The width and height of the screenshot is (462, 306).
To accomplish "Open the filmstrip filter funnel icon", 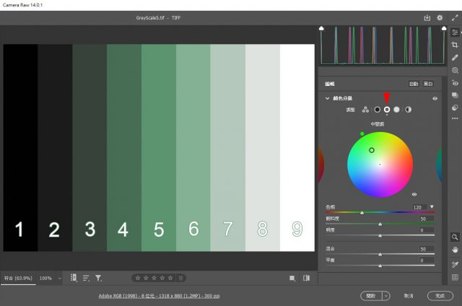I will point(98,278).
